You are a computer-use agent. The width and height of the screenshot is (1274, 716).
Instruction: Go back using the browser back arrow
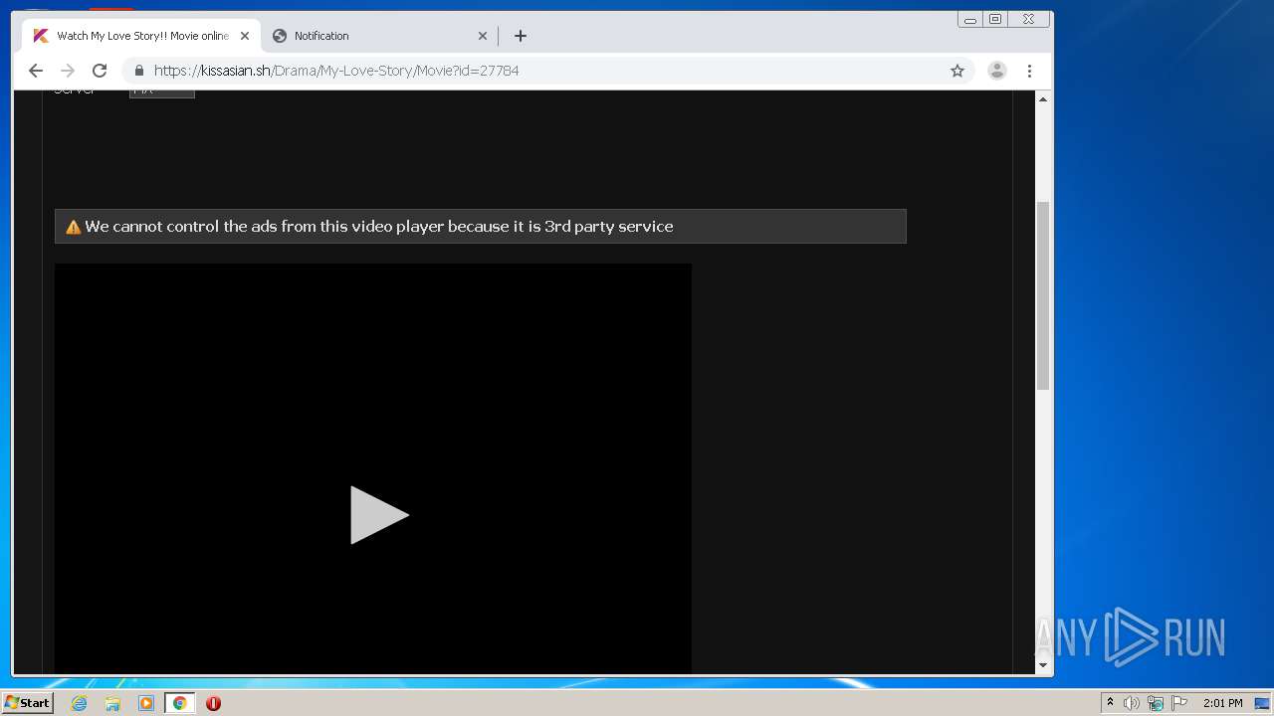click(36, 71)
